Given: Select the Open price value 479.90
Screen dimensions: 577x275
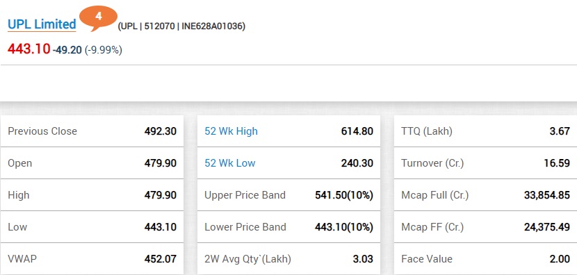Looking at the screenshot, I should (x=161, y=163).
